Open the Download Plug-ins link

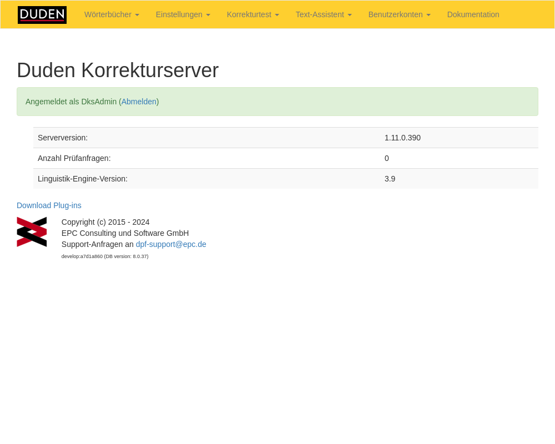[x=49, y=205]
